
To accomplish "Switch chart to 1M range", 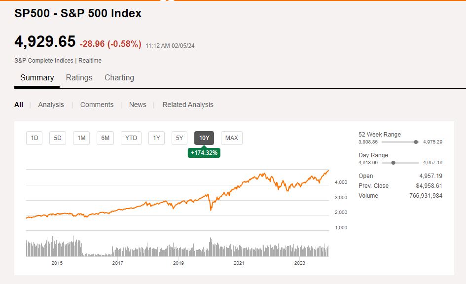I will click(81, 138).
